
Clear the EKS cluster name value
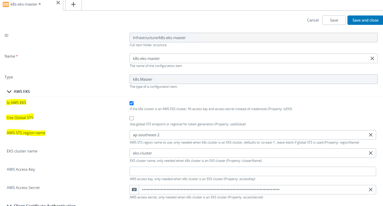371,153
